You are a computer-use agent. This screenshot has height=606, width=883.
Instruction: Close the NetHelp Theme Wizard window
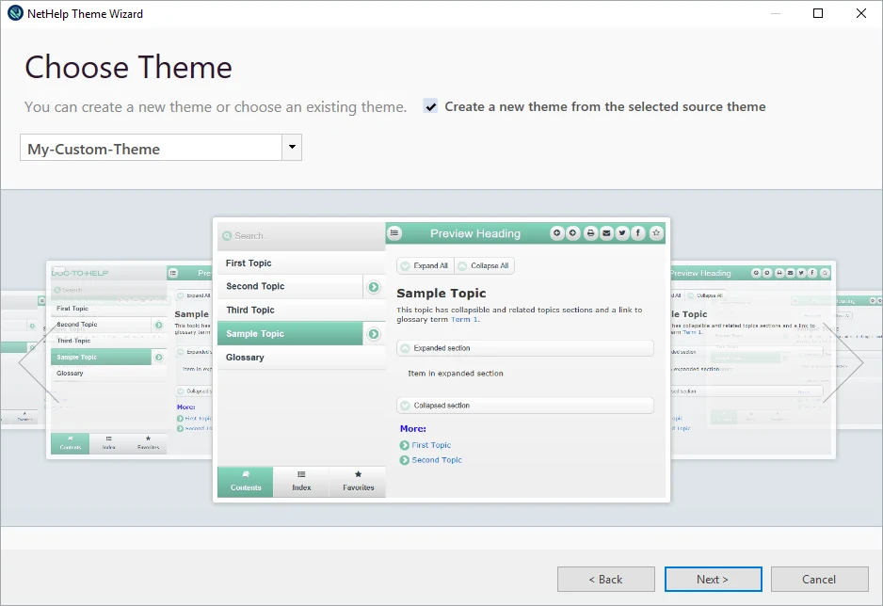pyautogui.click(x=861, y=13)
